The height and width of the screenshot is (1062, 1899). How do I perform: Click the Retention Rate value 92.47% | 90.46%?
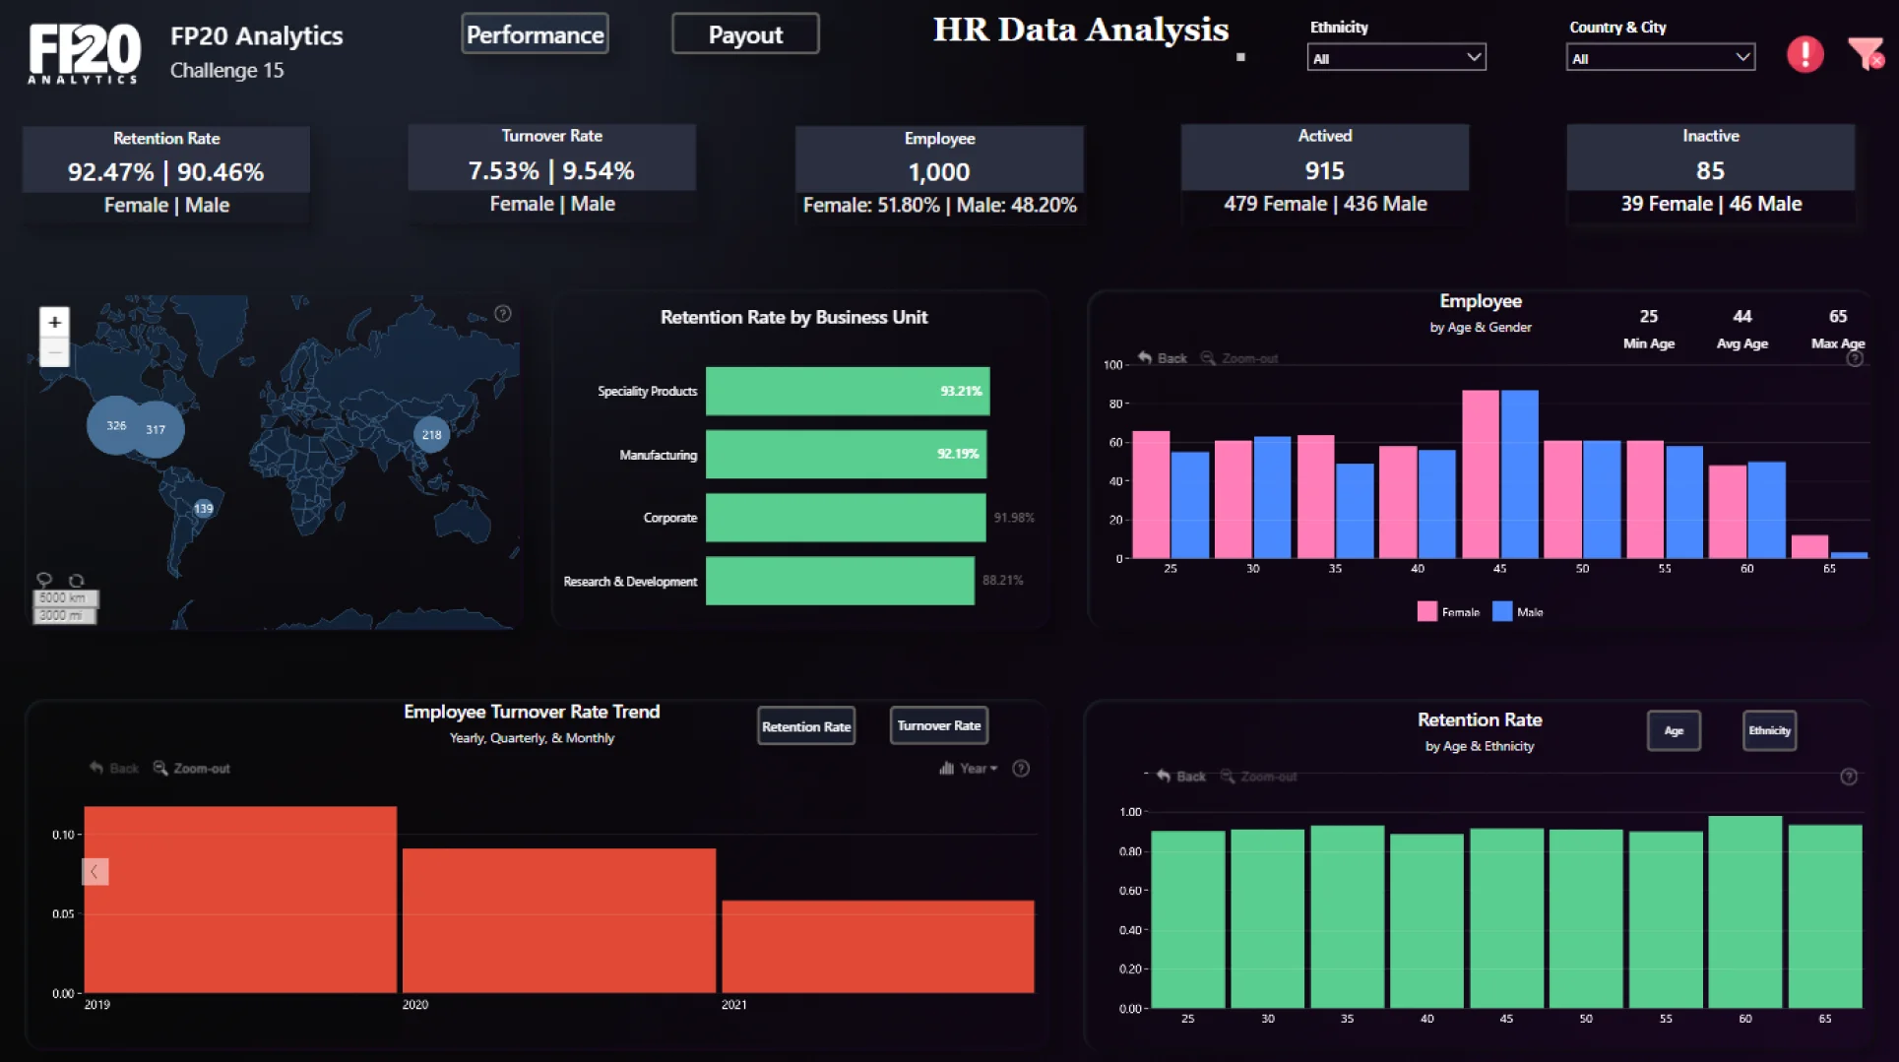tap(165, 172)
